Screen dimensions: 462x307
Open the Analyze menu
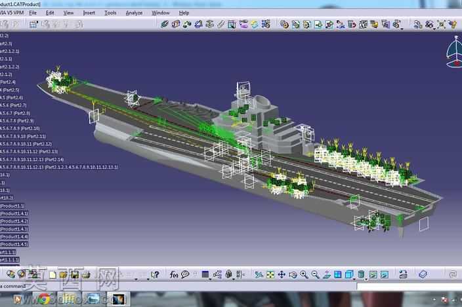coord(134,13)
